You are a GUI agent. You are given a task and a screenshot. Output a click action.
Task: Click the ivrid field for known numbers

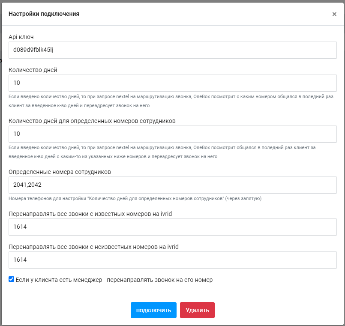pyautogui.click(x=172, y=227)
